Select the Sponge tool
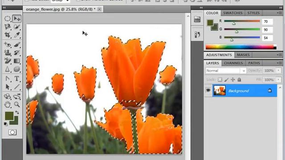 tap(17, 69)
